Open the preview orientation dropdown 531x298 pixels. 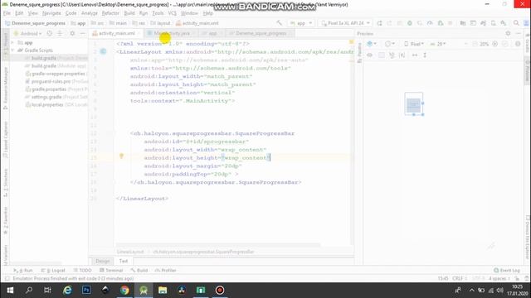pyautogui.click(x=390, y=44)
